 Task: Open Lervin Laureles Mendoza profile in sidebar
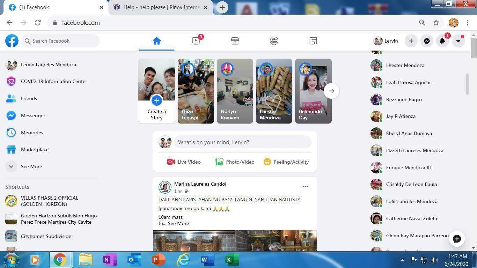pyautogui.click(x=52, y=65)
